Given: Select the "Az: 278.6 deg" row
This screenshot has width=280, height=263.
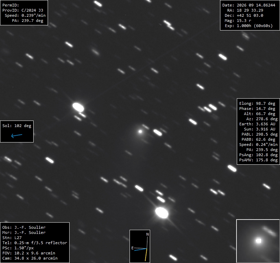Looking at the screenshot, I should pyautogui.click(x=262, y=119).
